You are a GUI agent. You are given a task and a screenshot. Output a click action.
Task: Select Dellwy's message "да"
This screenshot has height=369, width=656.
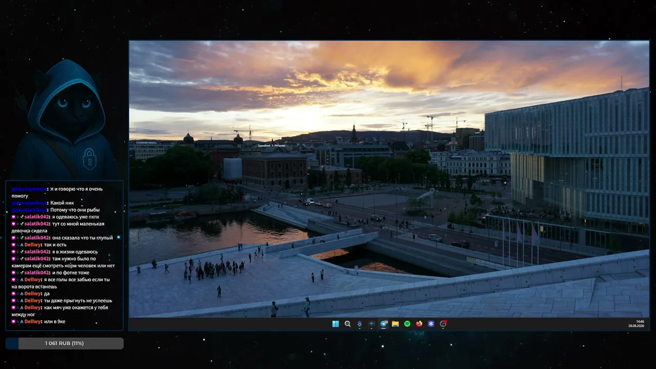47,294
